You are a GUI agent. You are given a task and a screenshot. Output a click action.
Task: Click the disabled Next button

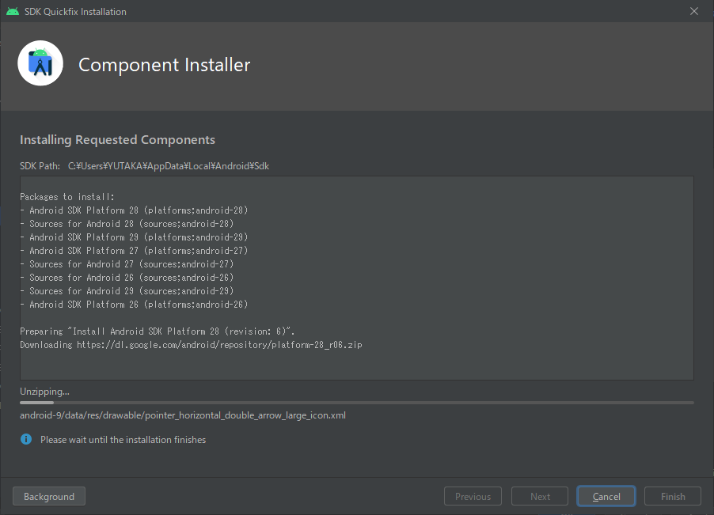pos(540,496)
